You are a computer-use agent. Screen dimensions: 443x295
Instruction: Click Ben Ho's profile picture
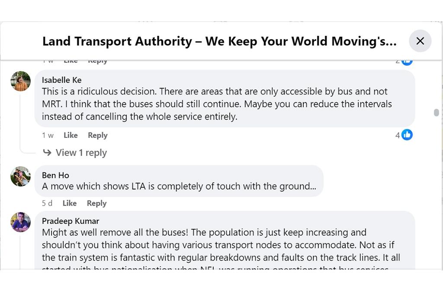pyautogui.click(x=20, y=176)
